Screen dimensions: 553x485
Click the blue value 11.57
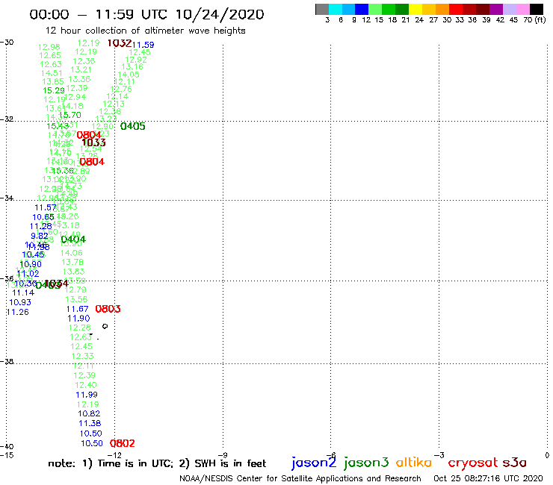(x=46, y=208)
